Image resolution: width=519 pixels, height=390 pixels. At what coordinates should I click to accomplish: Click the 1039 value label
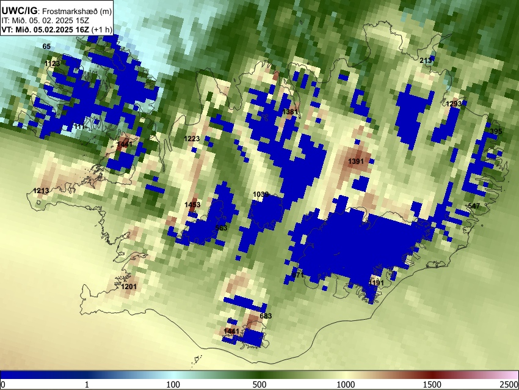(261, 194)
